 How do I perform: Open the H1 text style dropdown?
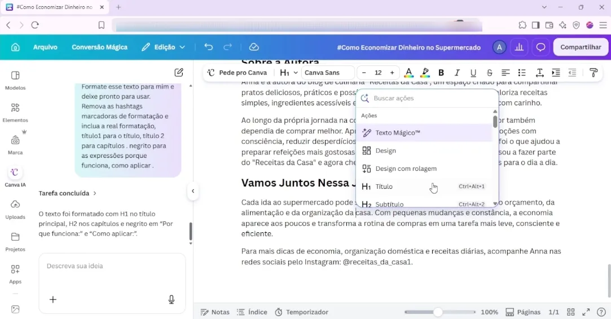[x=289, y=73]
